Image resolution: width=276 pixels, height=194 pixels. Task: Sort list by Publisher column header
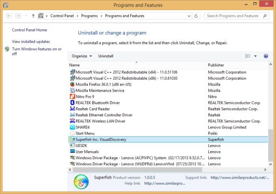pos(237,65)
